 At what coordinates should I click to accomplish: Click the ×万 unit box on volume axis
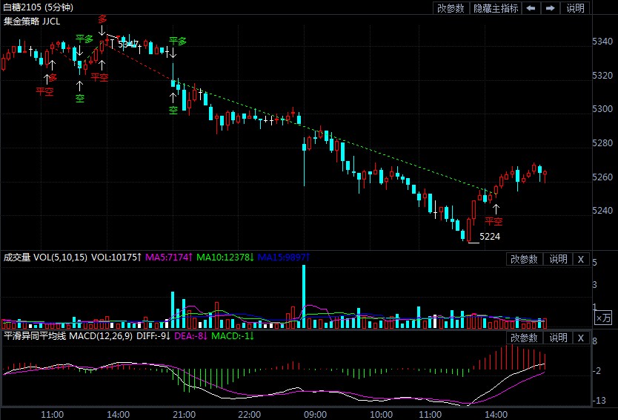tap(604, 318)
